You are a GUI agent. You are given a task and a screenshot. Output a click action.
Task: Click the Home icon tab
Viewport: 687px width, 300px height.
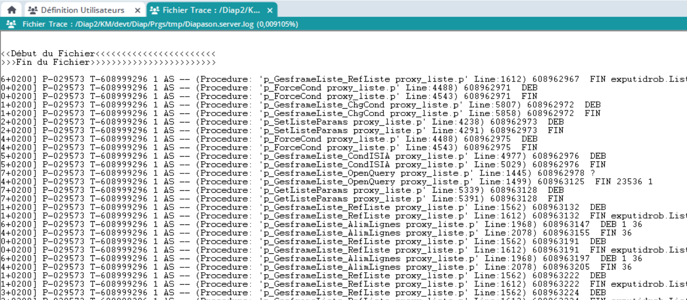coord(12,10)
